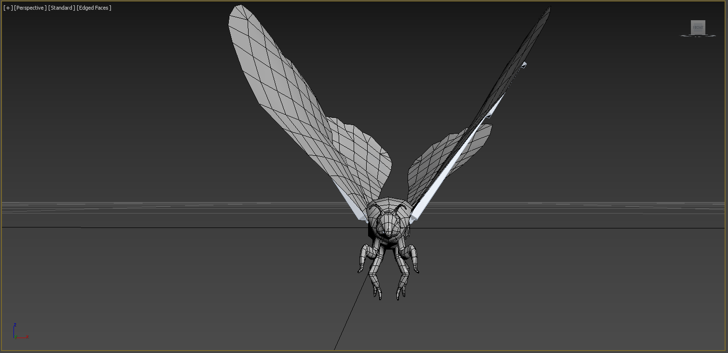Open the Point-of-View menu labeled Perspective
Image resolution: width=728 pixels, height=353 pixels.
[30, 8]
